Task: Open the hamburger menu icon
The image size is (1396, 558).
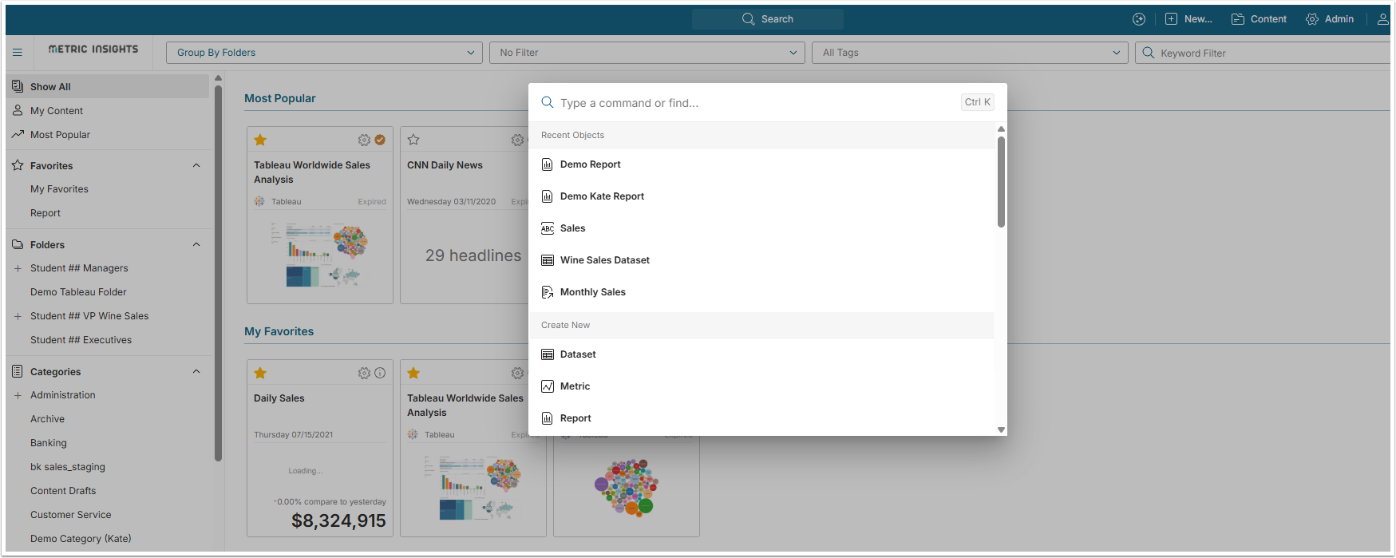Action: [18, 53]
